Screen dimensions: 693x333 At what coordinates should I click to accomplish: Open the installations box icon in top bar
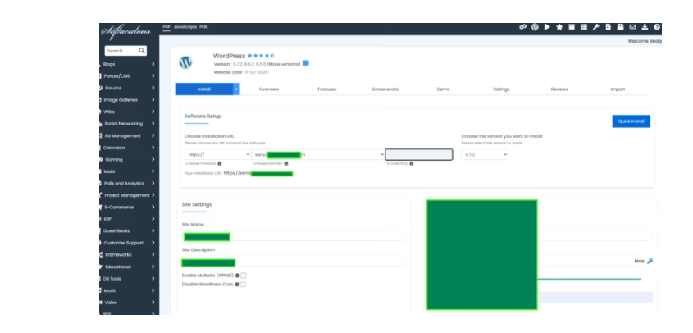(x=572, y=27)
